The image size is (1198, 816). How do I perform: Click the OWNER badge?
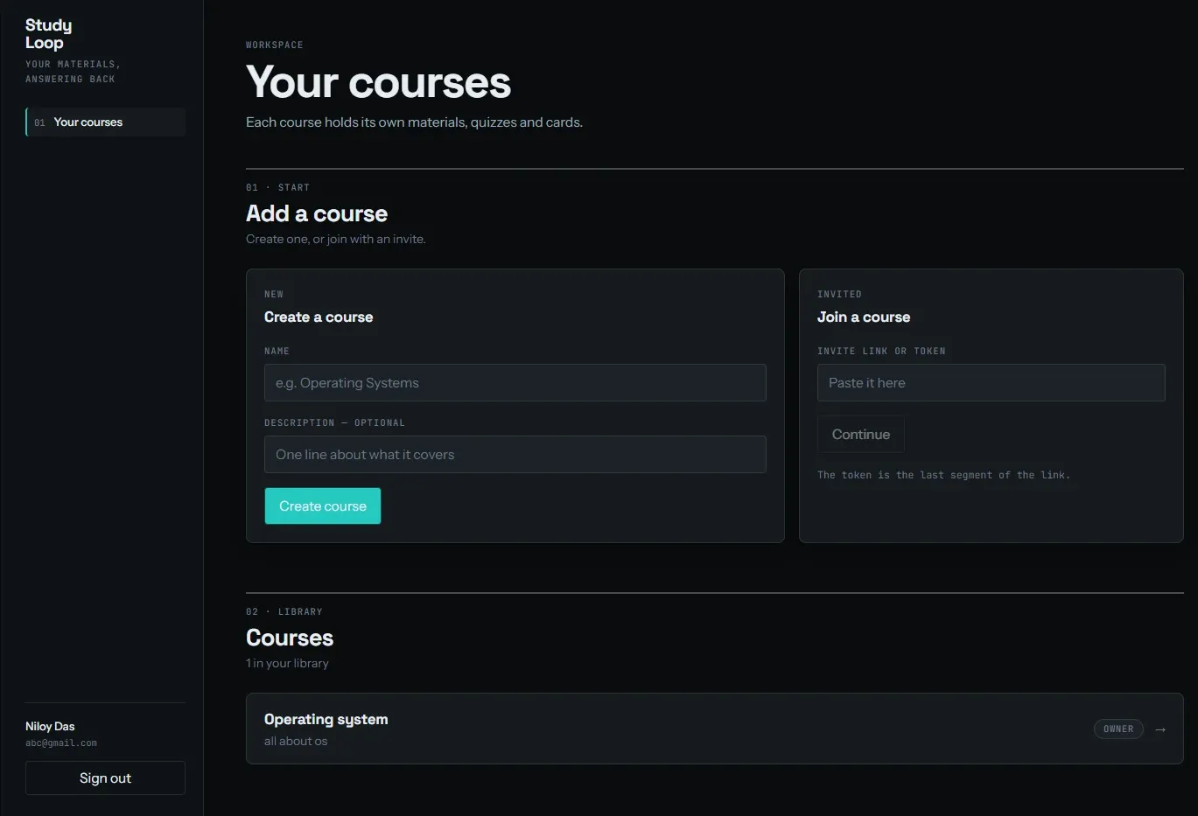pyautogui.click(x=1118, y=729)
